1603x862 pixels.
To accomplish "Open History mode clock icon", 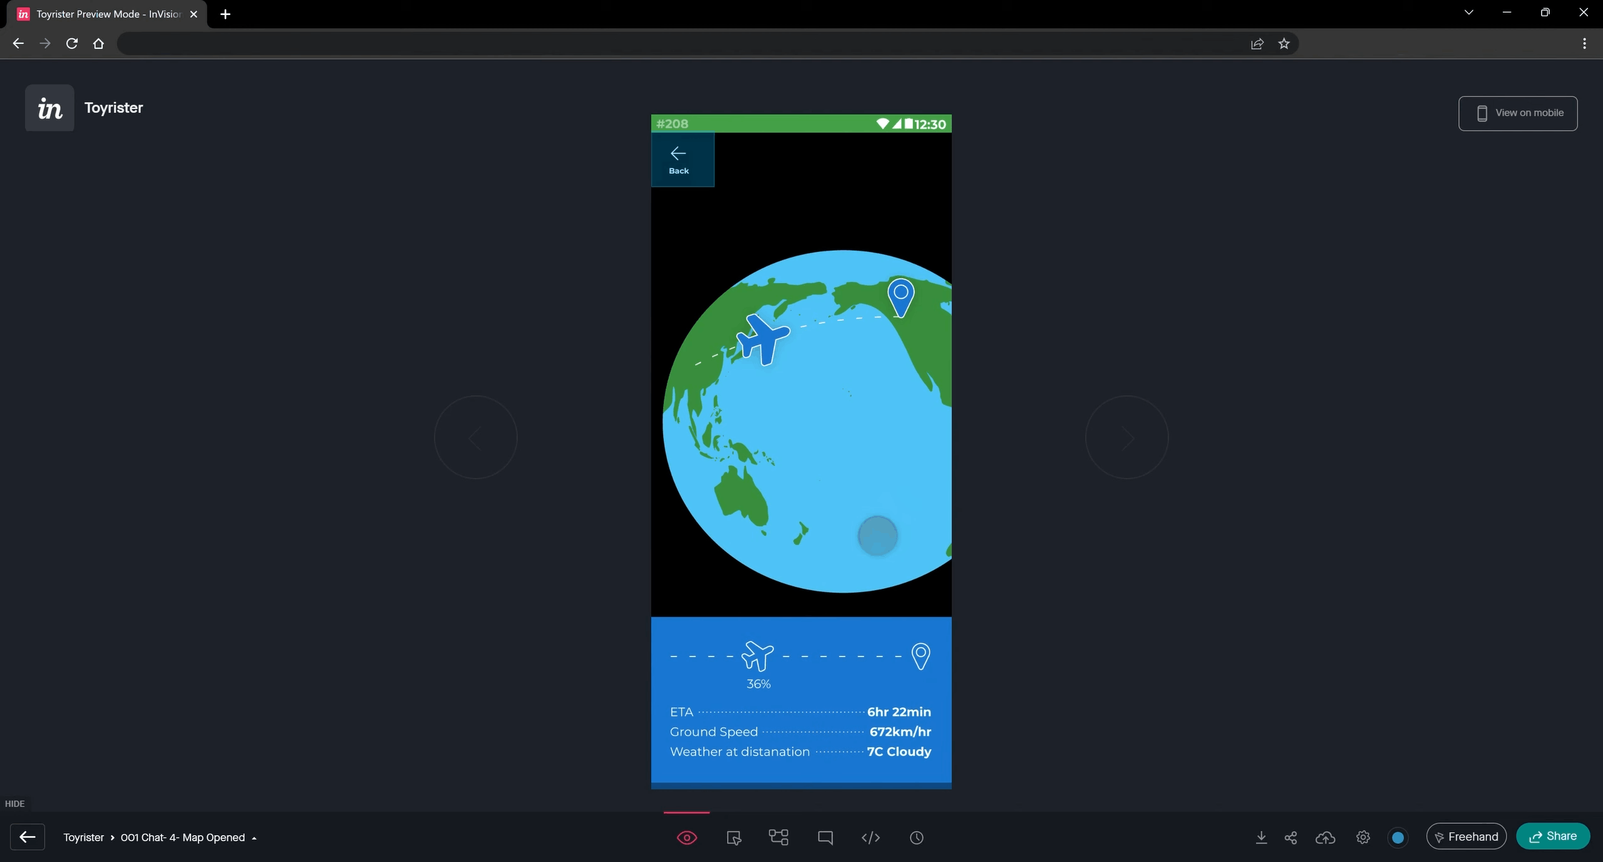I will pos(916,838).
